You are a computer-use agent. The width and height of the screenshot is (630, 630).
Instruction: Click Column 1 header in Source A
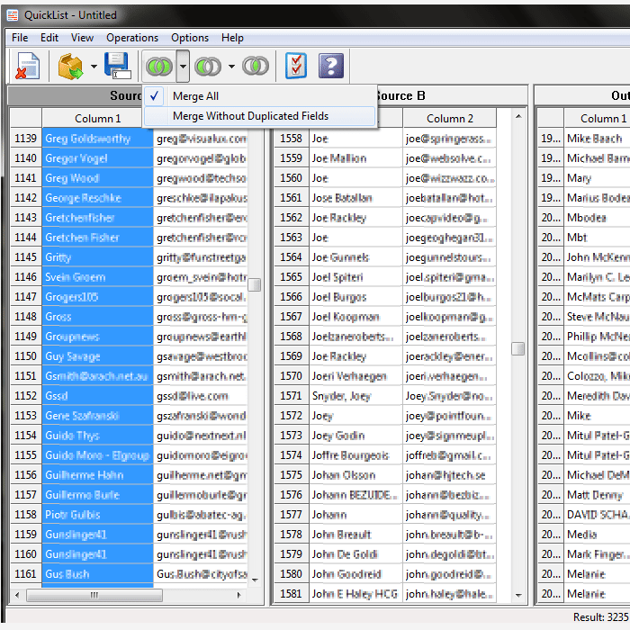point(97,119)
